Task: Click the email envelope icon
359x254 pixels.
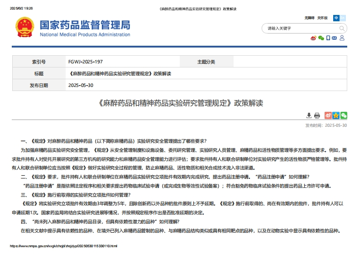Action: coord(335,38)
